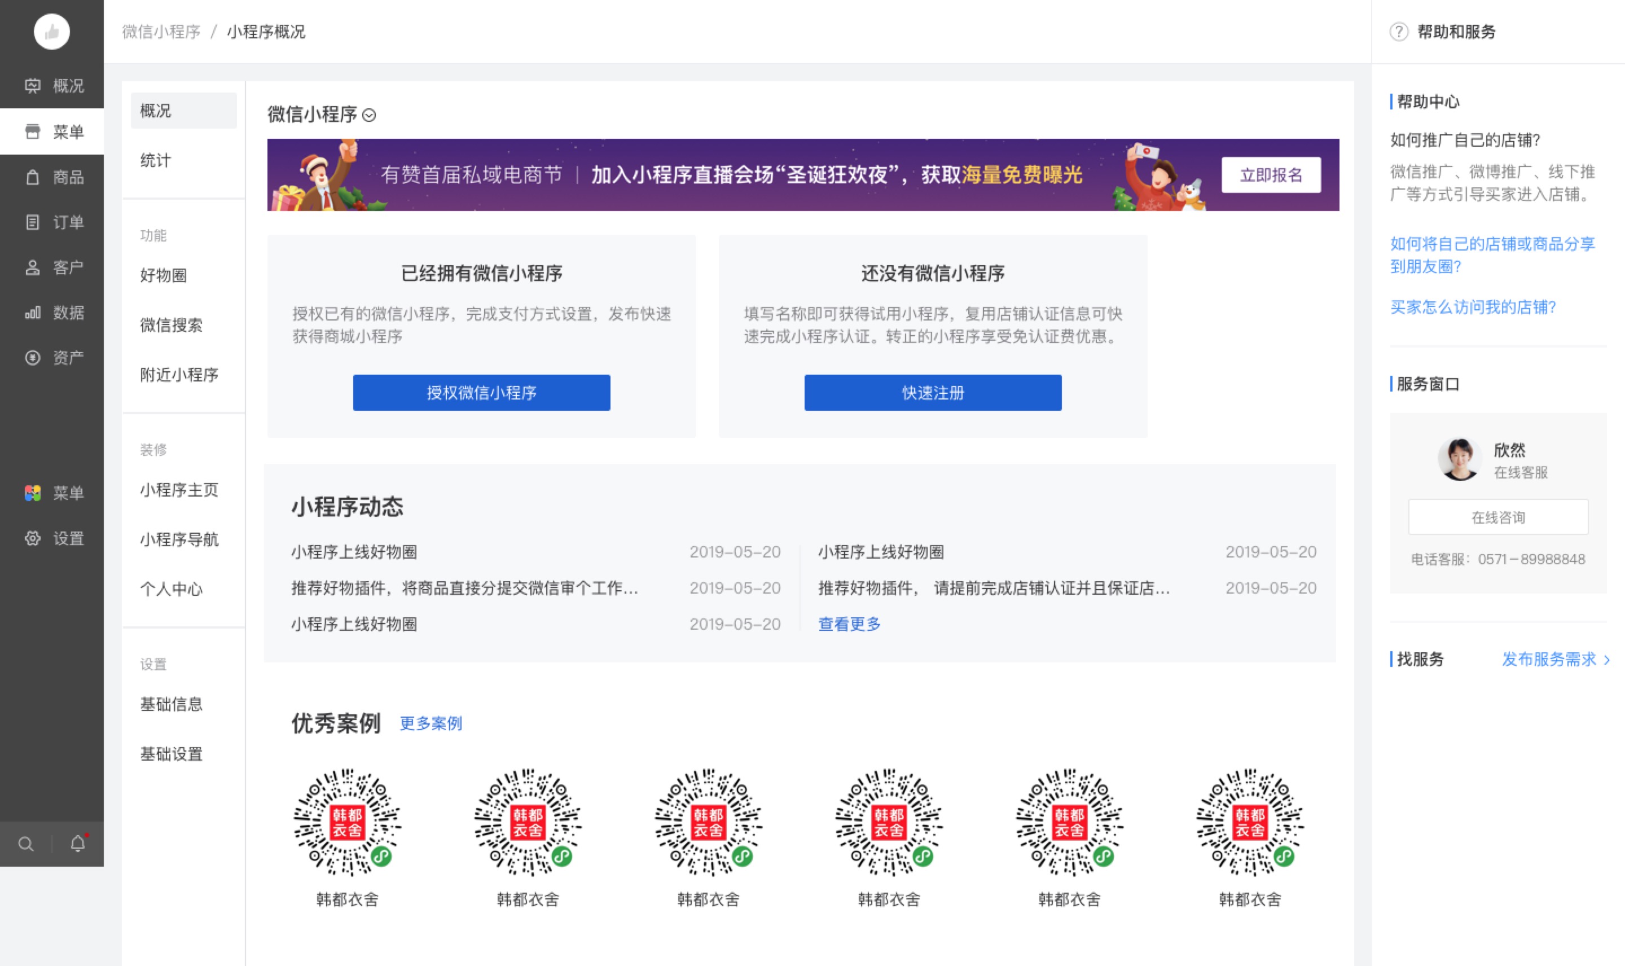
Task: Open the 数据 data analytics icon
Action: (x=34, y=312)
